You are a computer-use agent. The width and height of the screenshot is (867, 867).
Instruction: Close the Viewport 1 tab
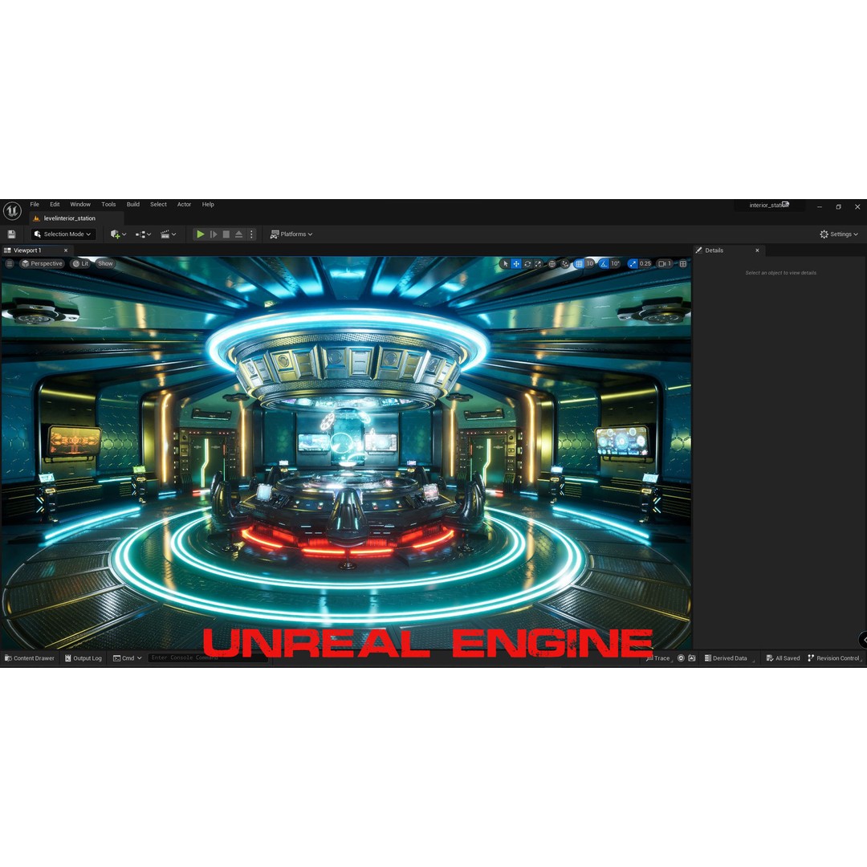point(66,250)
